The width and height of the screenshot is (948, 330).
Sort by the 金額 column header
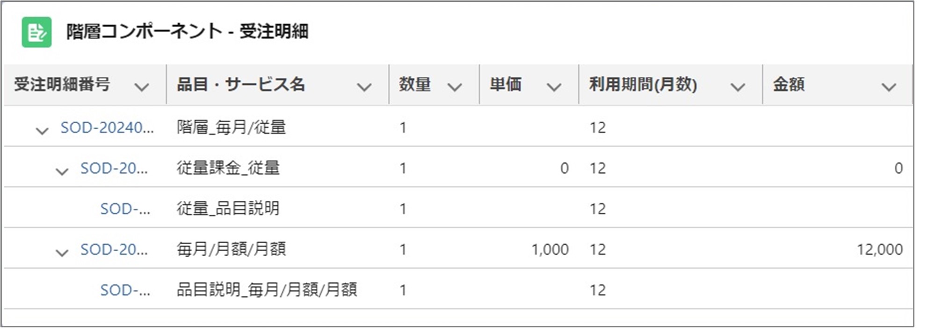pyautogui.click(x=789, y=84)
